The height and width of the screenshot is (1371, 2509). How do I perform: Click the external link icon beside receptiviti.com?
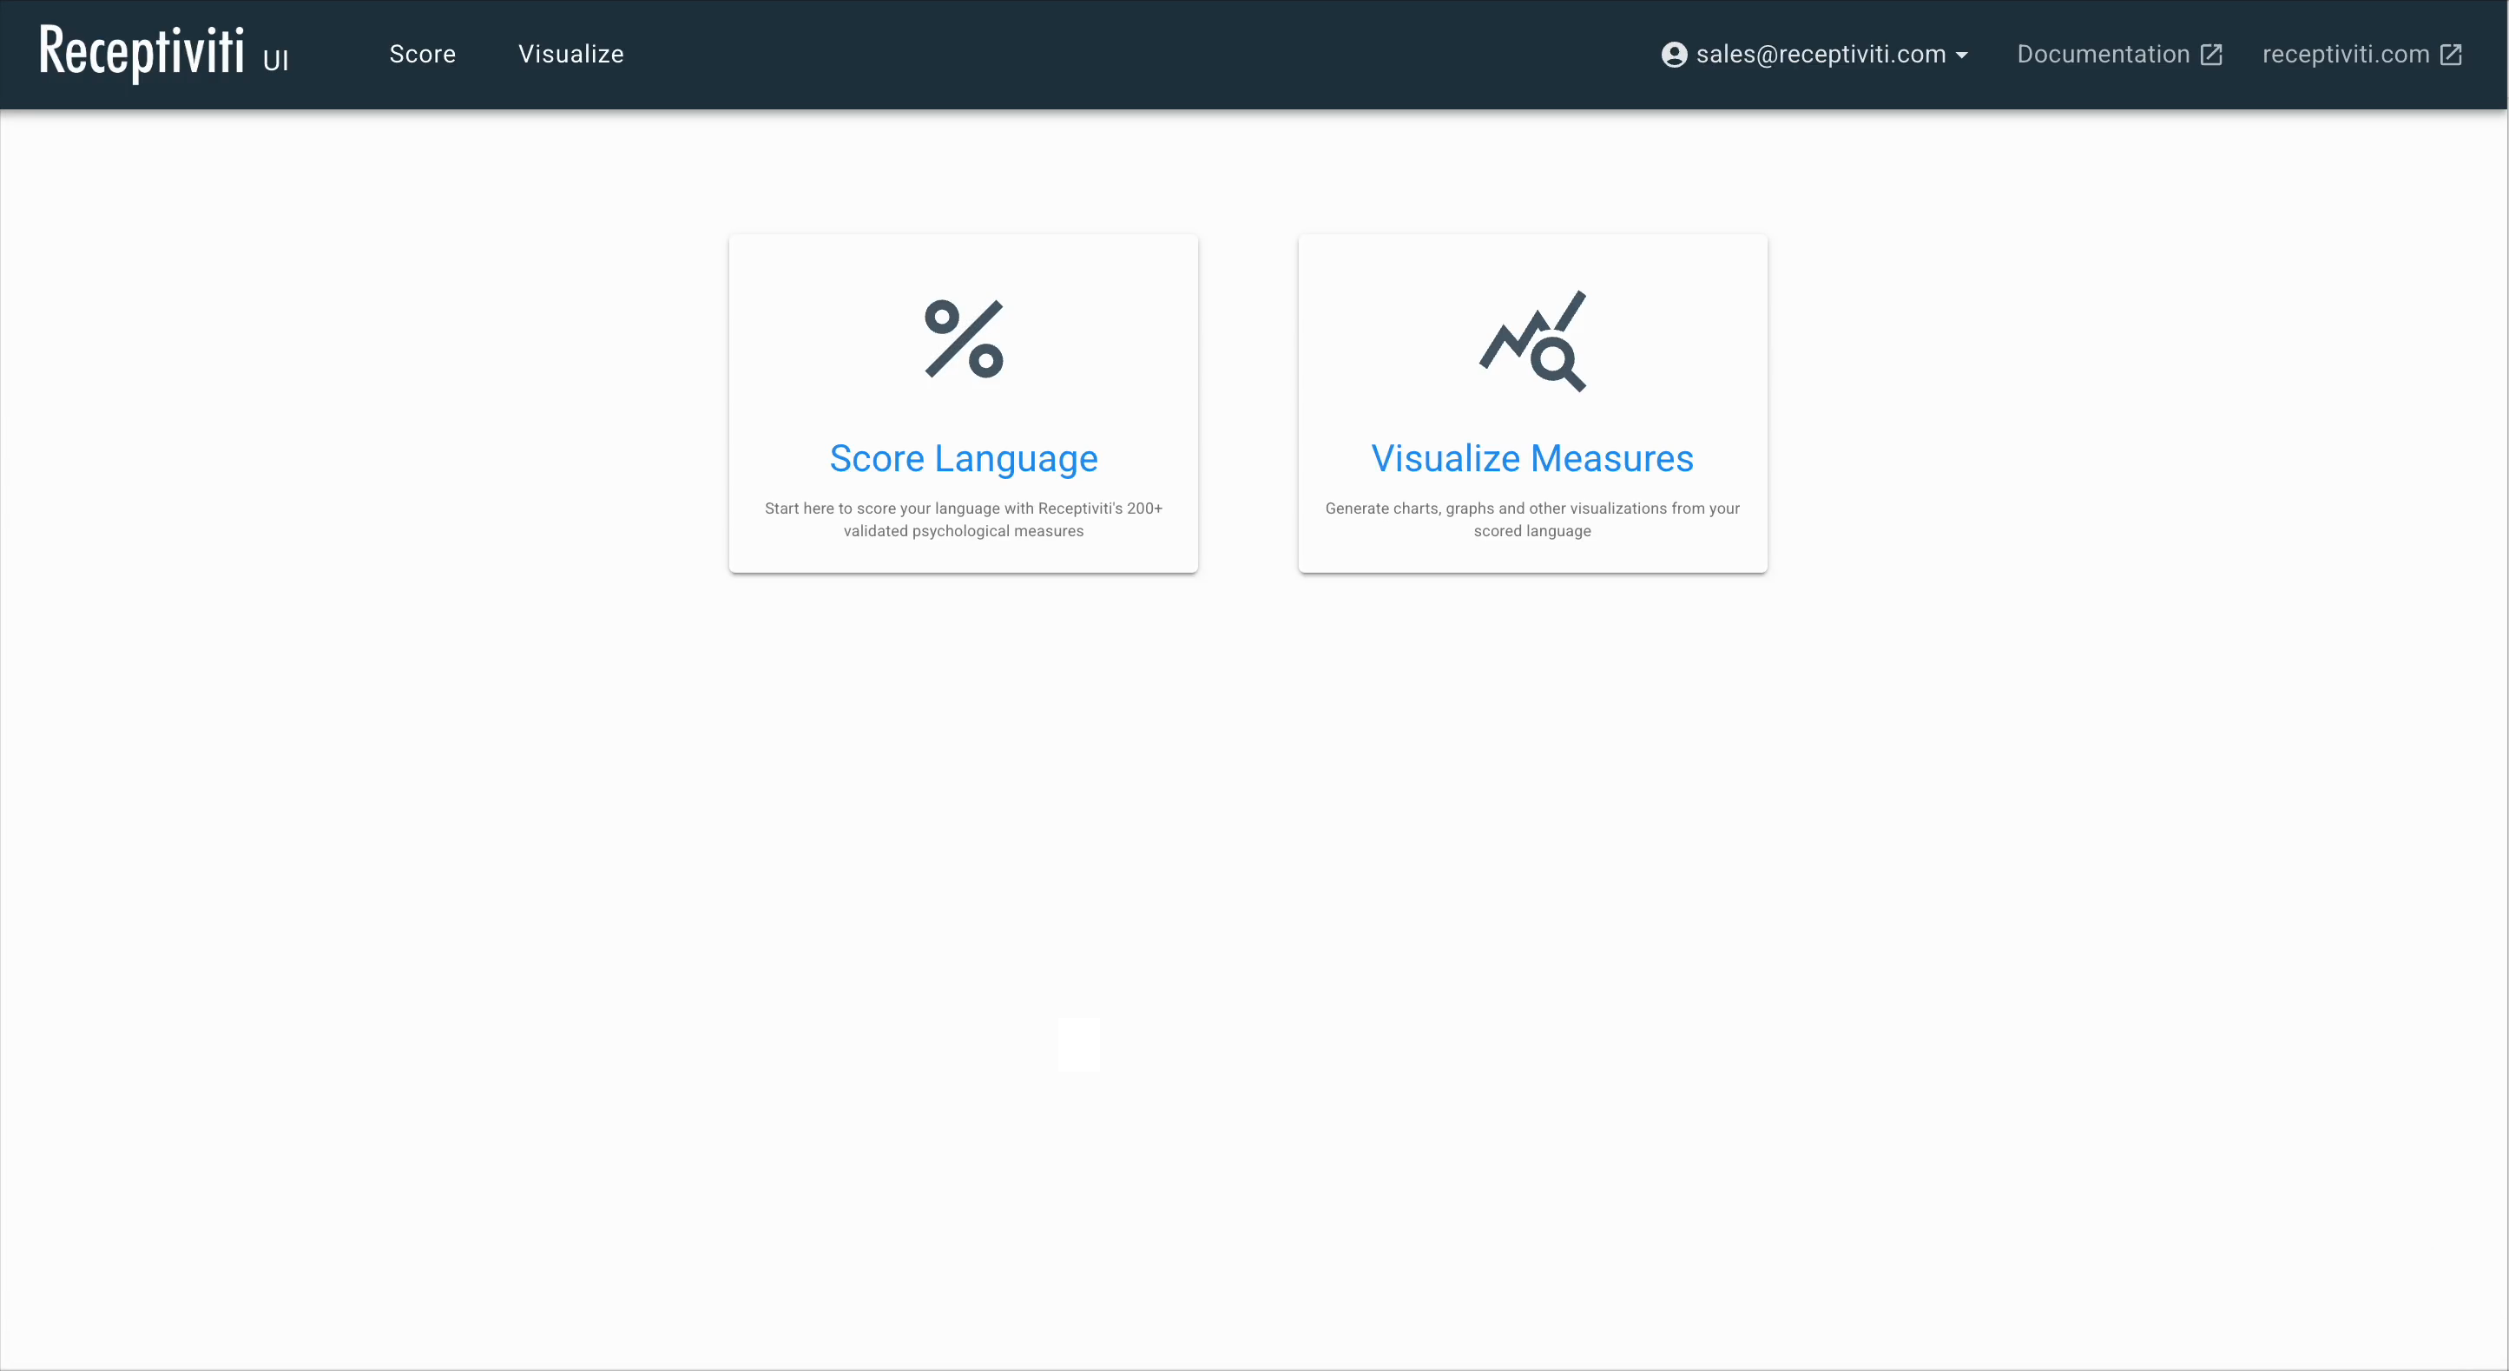pos(2451,55)
